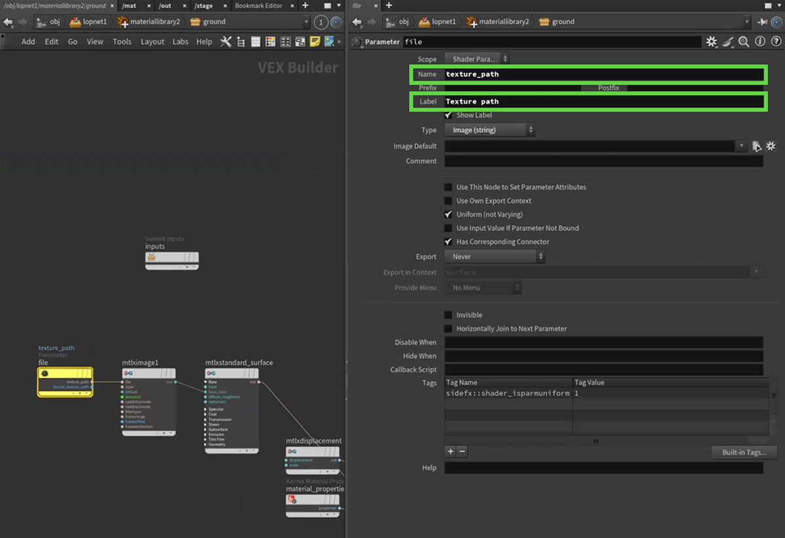Open the Type dropdown showing Image (string)
785x538 pixels.
(489, 130)
